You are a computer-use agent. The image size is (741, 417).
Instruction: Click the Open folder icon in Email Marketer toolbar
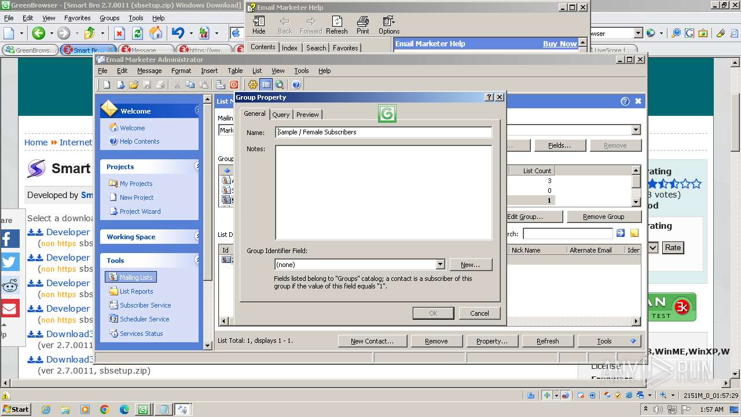pyautogui.click(x=134, y=85)
